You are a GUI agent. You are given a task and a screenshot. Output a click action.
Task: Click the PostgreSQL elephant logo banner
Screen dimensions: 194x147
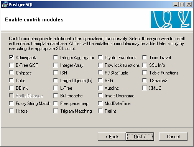pyautogui.click(x=171, y=19)
